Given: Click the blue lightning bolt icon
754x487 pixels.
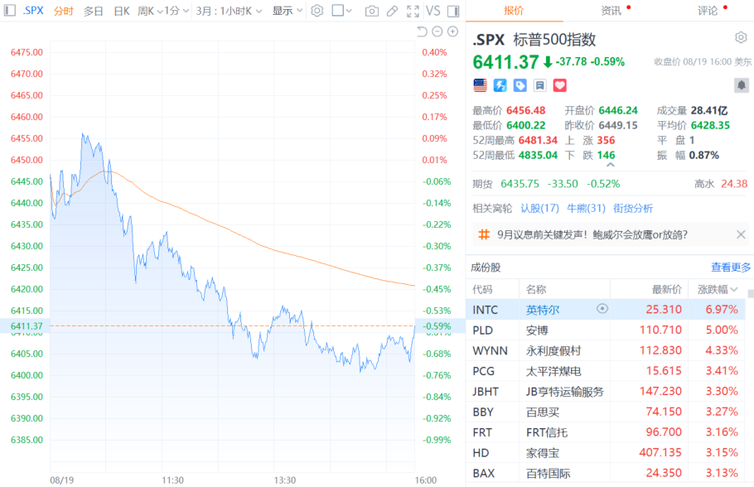Looking at the screenshot, I should point(500,85).
